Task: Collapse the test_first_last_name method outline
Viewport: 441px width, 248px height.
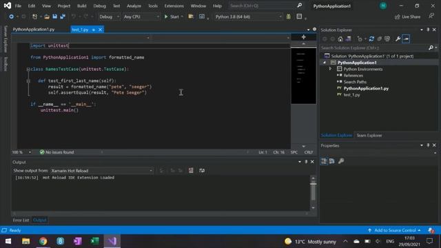Action: coord(28,81)
